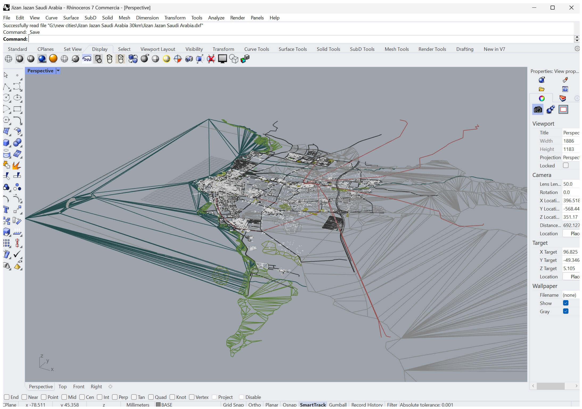Toggle Gumball in the status bar

point(338,404)
